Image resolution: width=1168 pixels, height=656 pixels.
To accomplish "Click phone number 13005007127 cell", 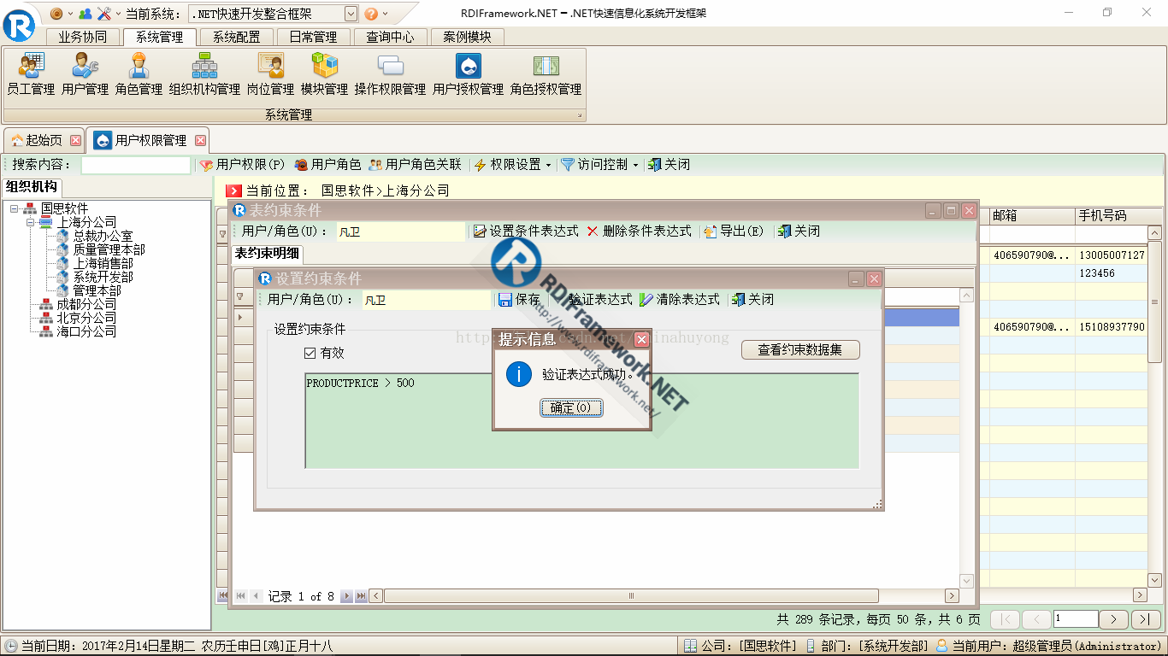I will [1112, 255].
